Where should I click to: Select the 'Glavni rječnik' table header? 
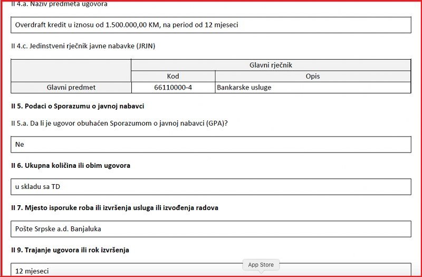point(271,65)
